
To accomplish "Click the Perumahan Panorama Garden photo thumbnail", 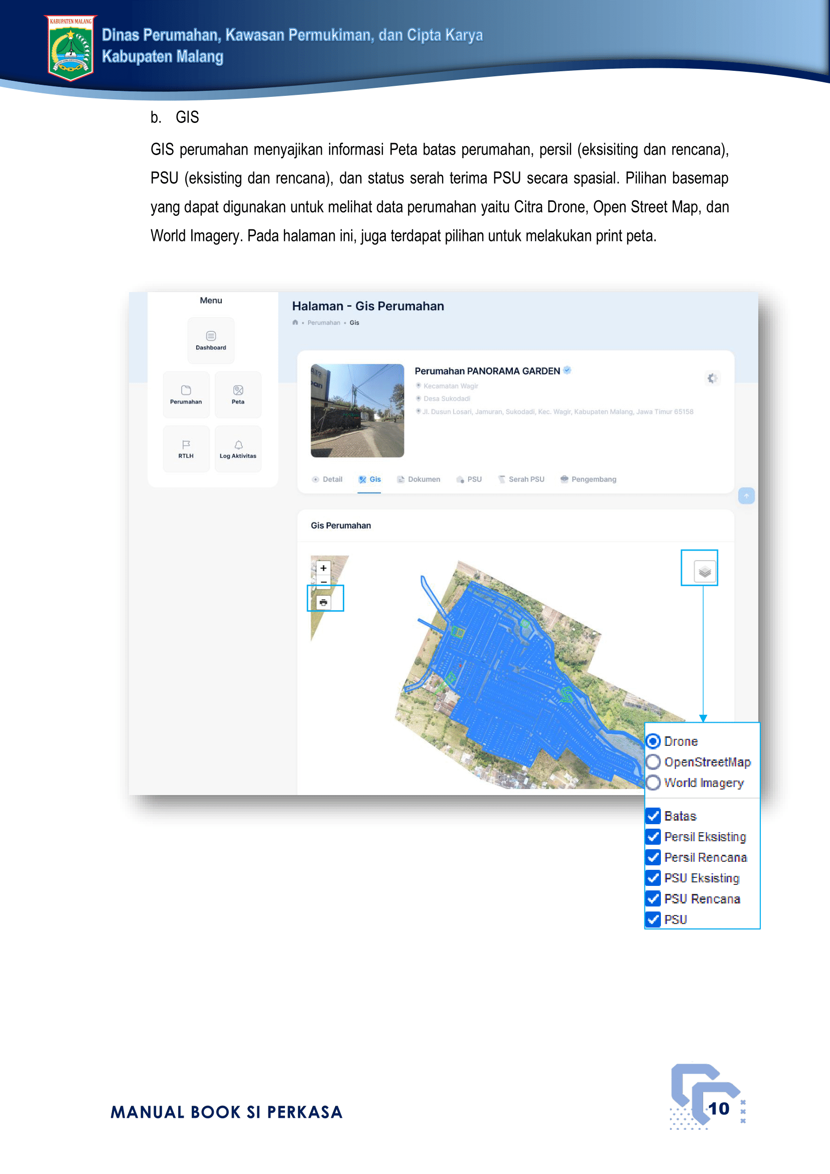I will coord(357,411).
